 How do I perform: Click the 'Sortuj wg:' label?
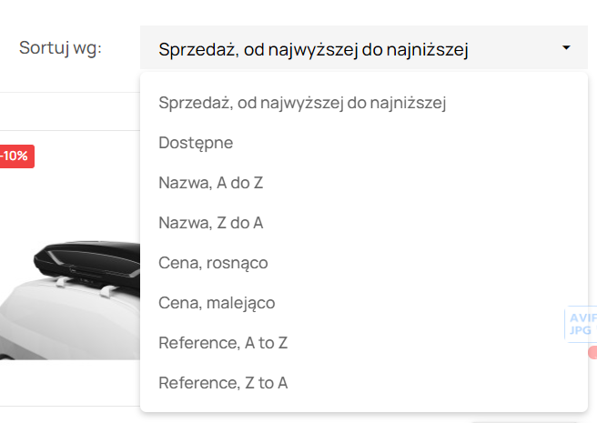(60, 47)
